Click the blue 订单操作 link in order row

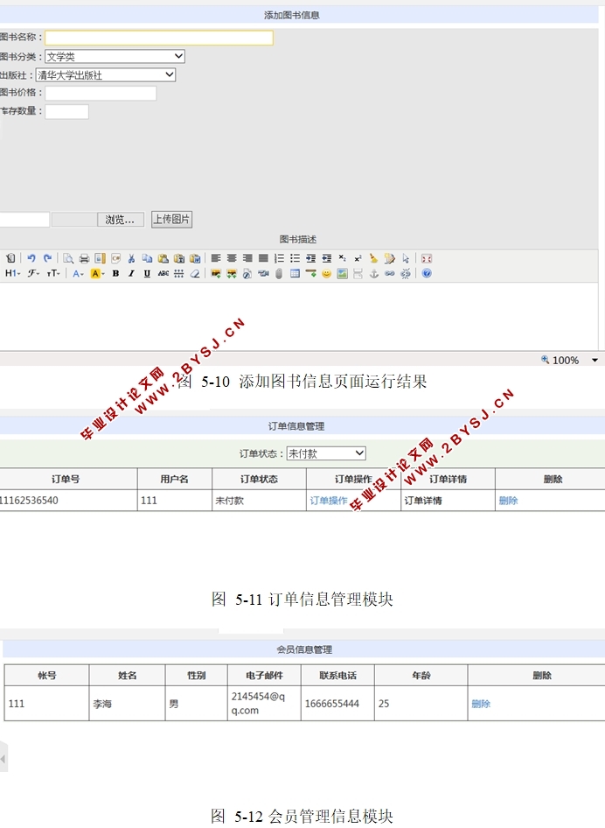point(328,501)
